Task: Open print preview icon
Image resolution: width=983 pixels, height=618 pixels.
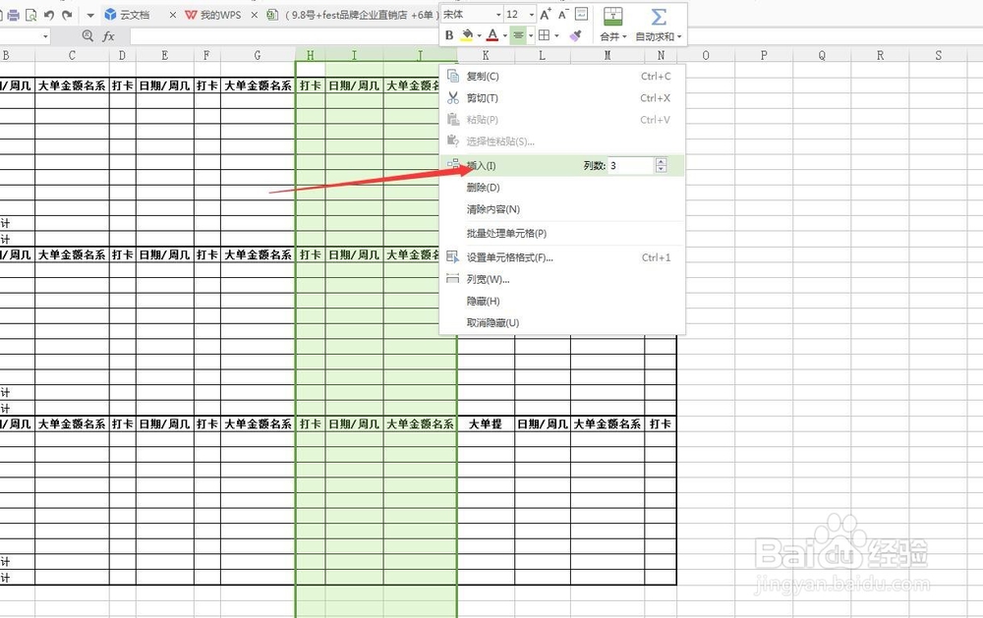Action: pos(30,15)
